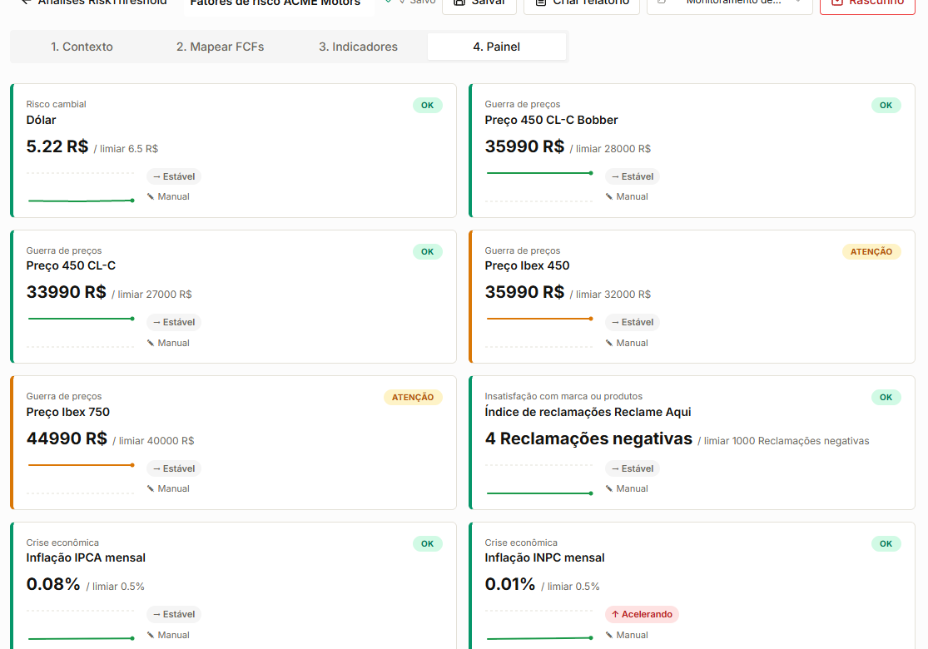Viewport: 928px width, 649px height.
Task: Click the OK status badge on the Dólar card
Action: tap(427, 106)
